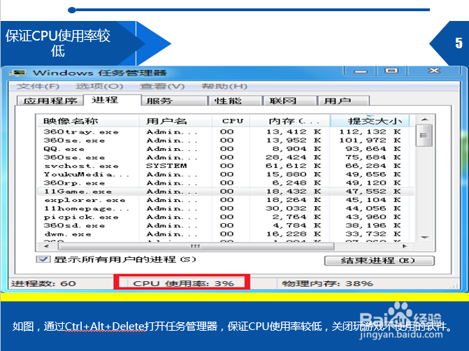This screenshot has width=469, height=351.
Task: Click the SYSTEM user name cell
Action: (166, 166)
